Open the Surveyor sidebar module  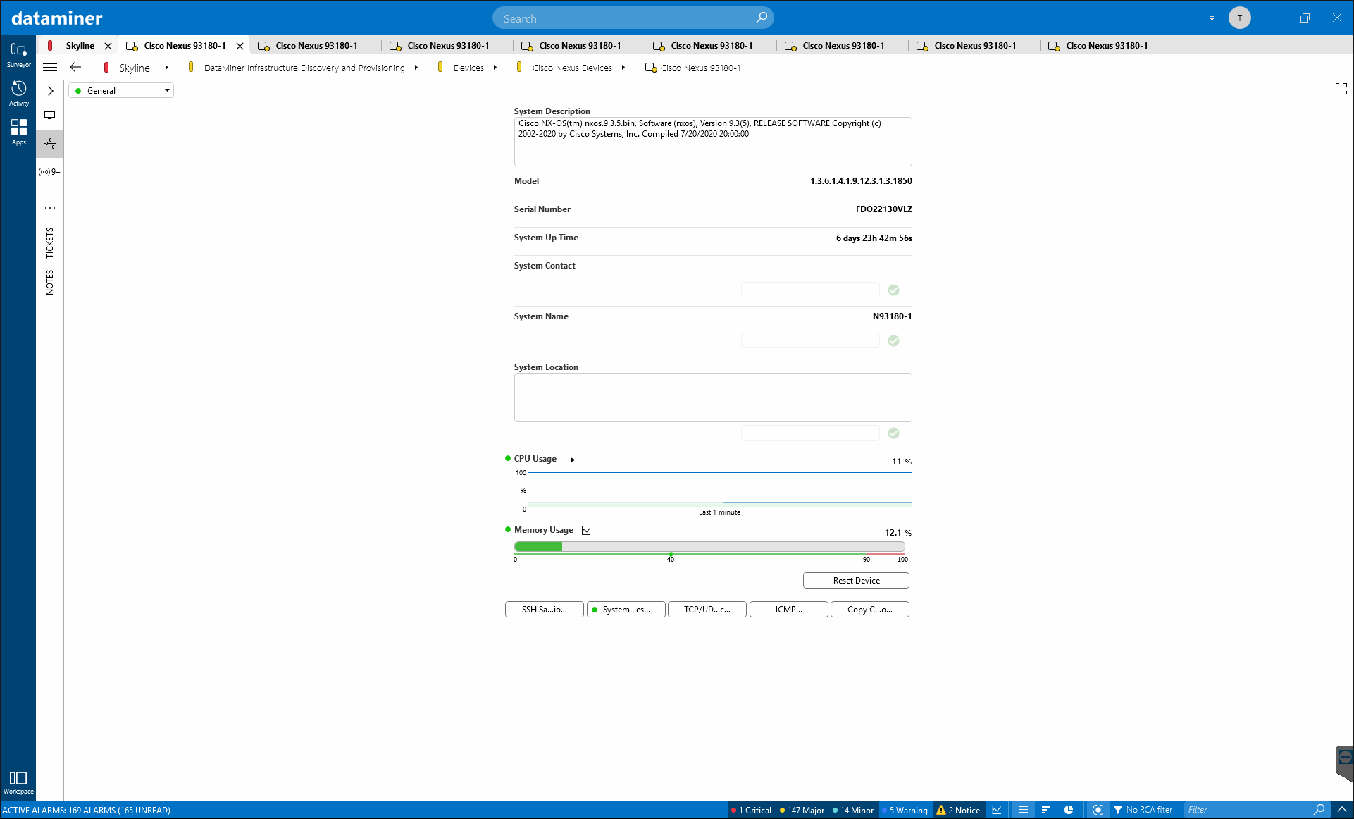18,55
